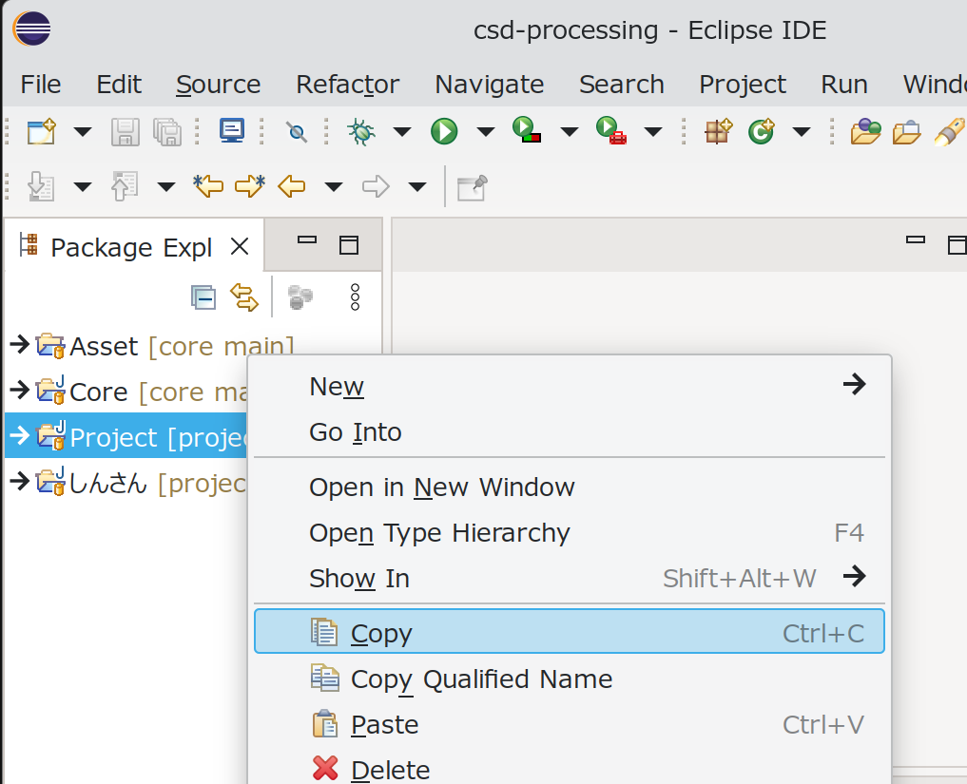Select Copy from the context menu
Viewport: 967px width, 784px height.
pyautogui.click(x=380, y=633)
